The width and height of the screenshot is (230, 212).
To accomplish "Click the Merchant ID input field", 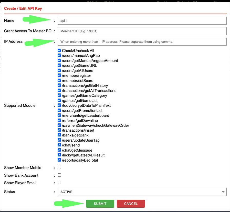I will click(142, 31).
